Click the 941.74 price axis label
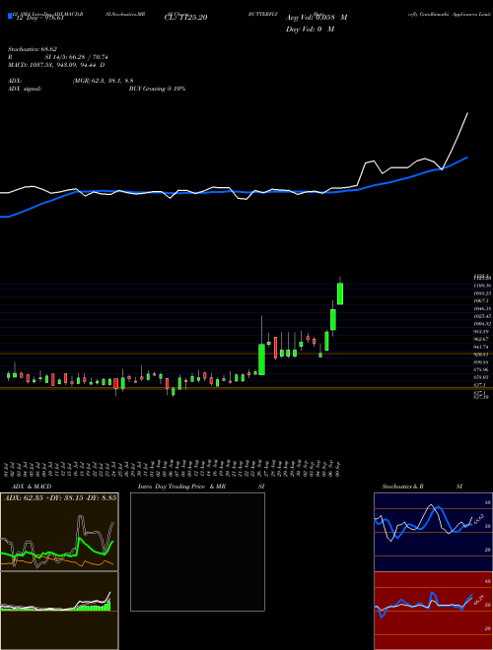 [x=482, y=347]
